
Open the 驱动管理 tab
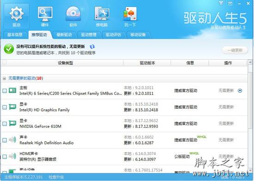tap(89, 35)
